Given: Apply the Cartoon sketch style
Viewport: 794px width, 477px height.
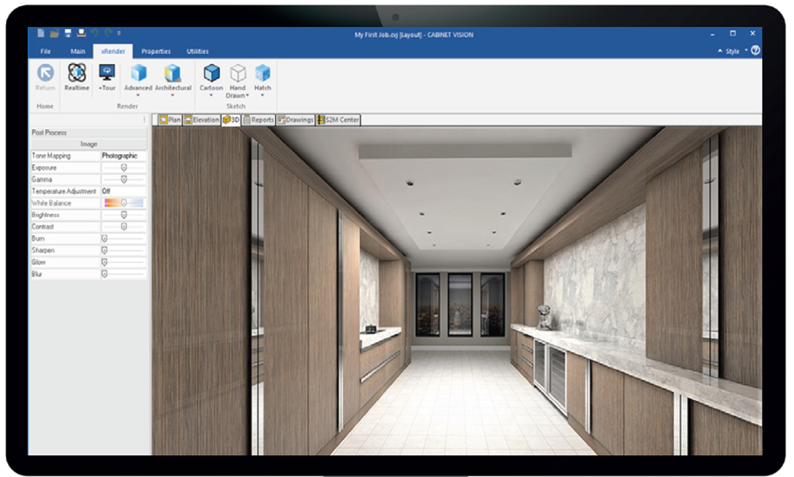Looking at the screenshot, I should 211,73.
